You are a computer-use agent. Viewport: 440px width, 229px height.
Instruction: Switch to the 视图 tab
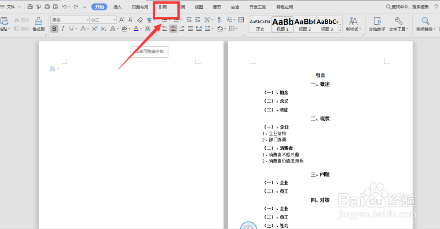199,7
